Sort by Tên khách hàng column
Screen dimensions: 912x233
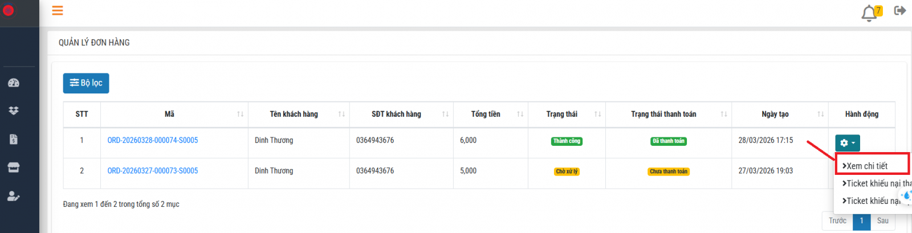(299, 114)
